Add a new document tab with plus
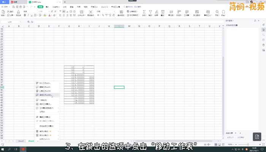 tap(65, 2)
